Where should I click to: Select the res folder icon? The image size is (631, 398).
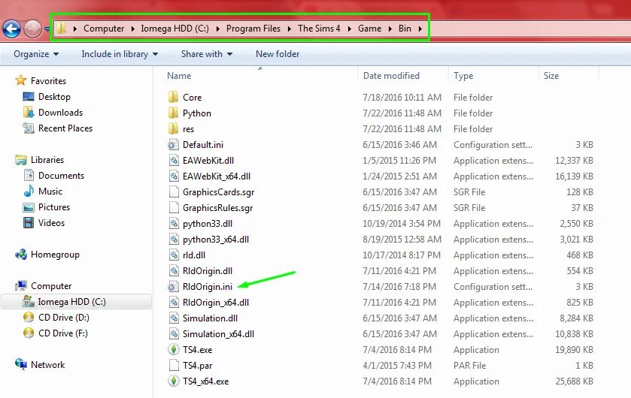click(x=174, y=128)
